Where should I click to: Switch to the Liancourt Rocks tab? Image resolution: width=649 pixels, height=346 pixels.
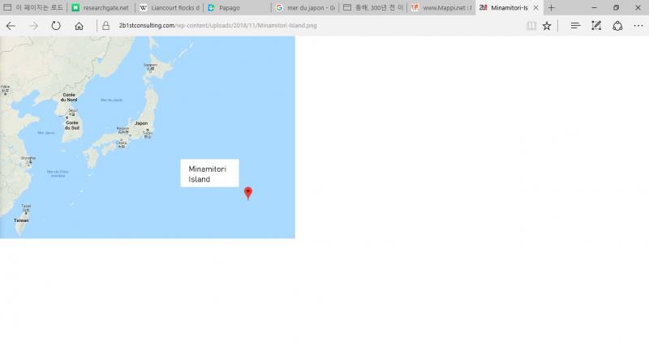click(169, 7)
